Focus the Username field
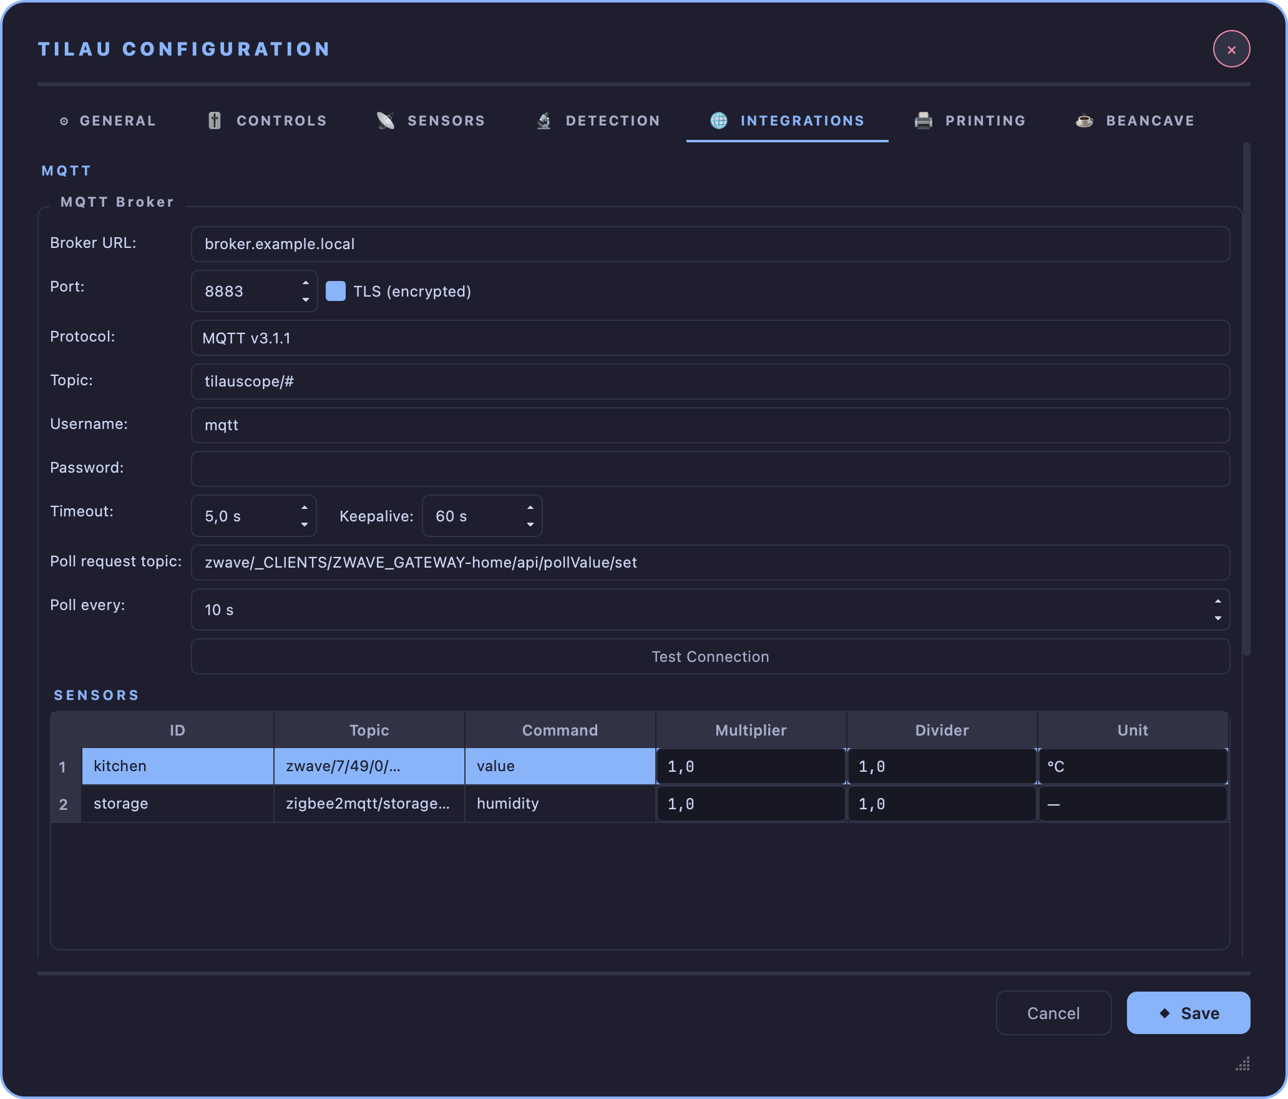 coord(710,425)
